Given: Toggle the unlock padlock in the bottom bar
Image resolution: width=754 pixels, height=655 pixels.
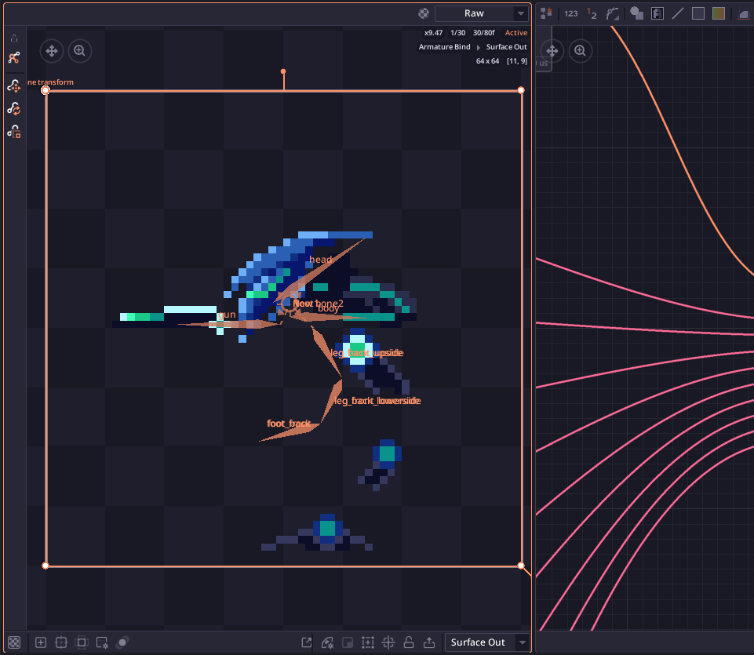Looking at the screenshot, I should click(409, 642).
